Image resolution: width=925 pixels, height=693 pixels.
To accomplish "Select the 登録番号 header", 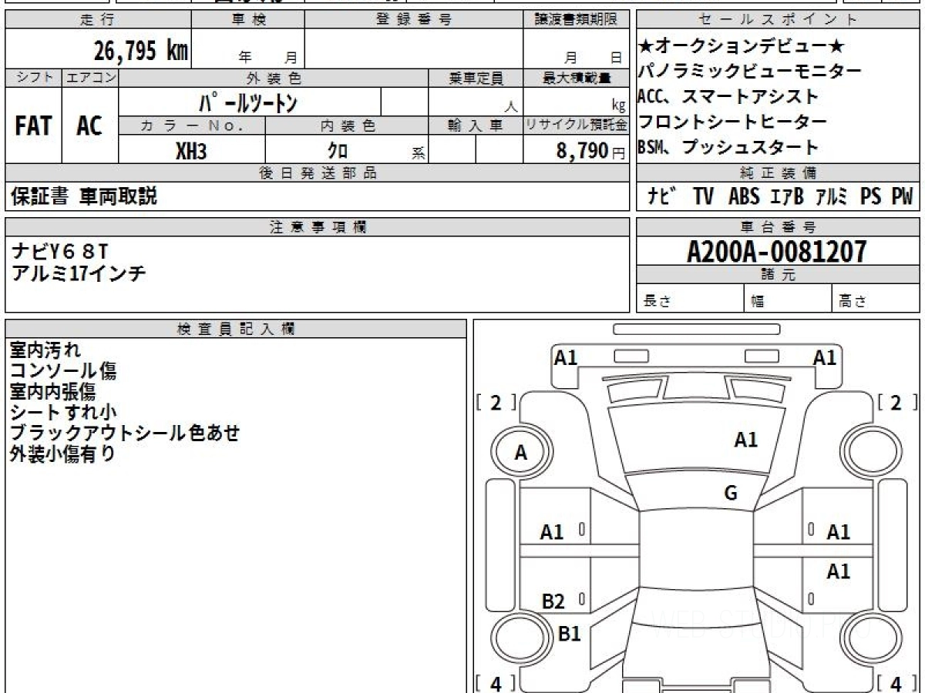I will (414, 20).
